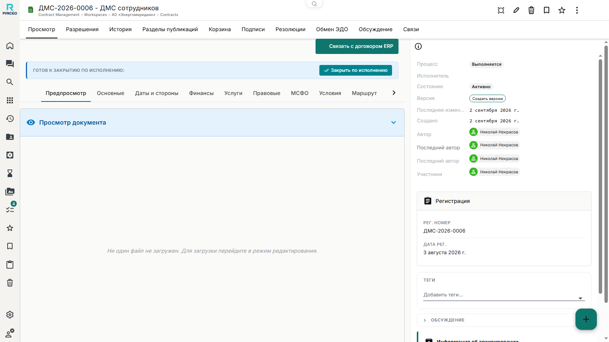
Task: Open the media gallery sidebar icon
Action: [x=10, y=192]
